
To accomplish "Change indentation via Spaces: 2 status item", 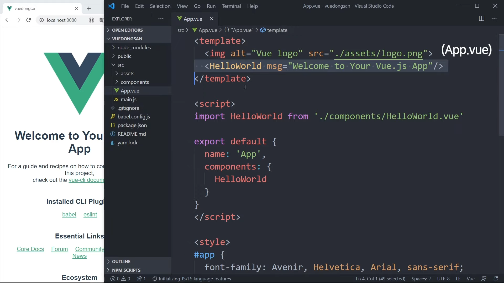I will click(421, 279).
